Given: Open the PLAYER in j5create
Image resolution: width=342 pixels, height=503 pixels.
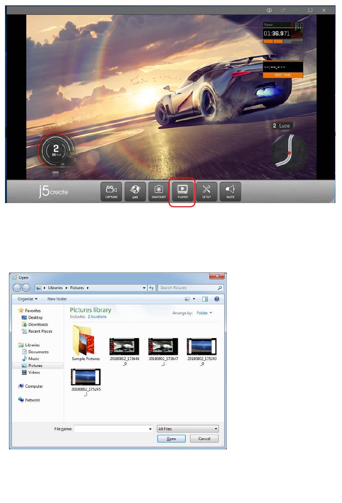Looking at the screenshot, I should (183, 191).
